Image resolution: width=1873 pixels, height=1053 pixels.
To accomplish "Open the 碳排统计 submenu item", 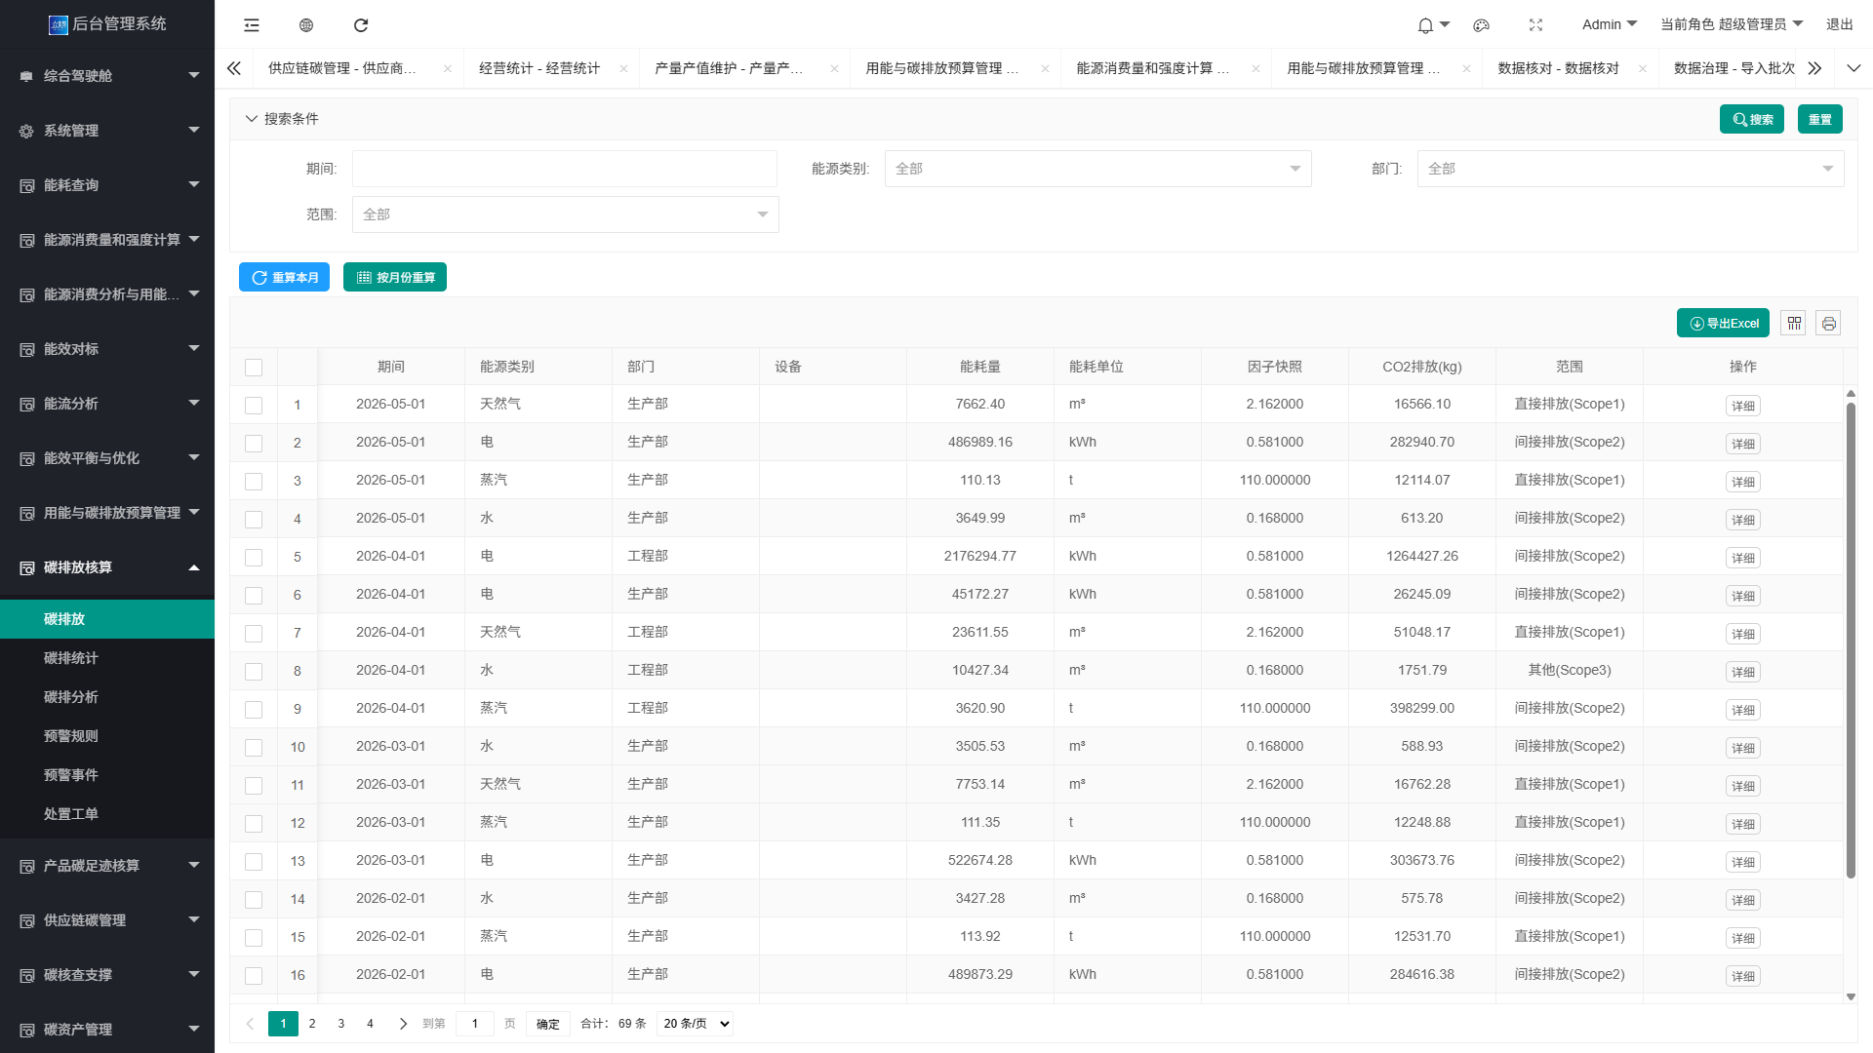I will (71, 658).
